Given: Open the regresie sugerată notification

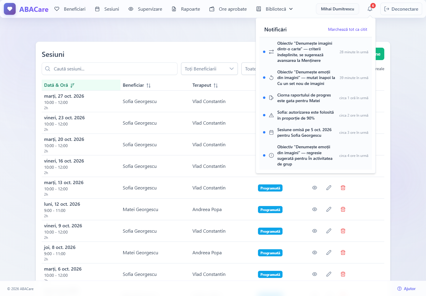Looking at the screenshot, I should pyautogui.click(x=316, y=155).
